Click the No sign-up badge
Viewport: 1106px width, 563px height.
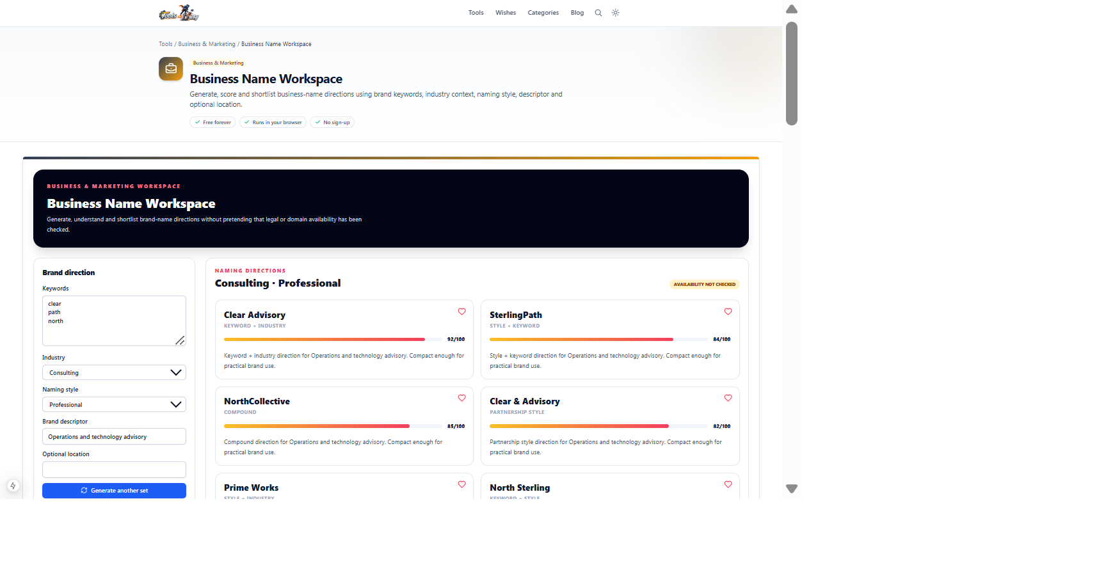click(332, 122)
